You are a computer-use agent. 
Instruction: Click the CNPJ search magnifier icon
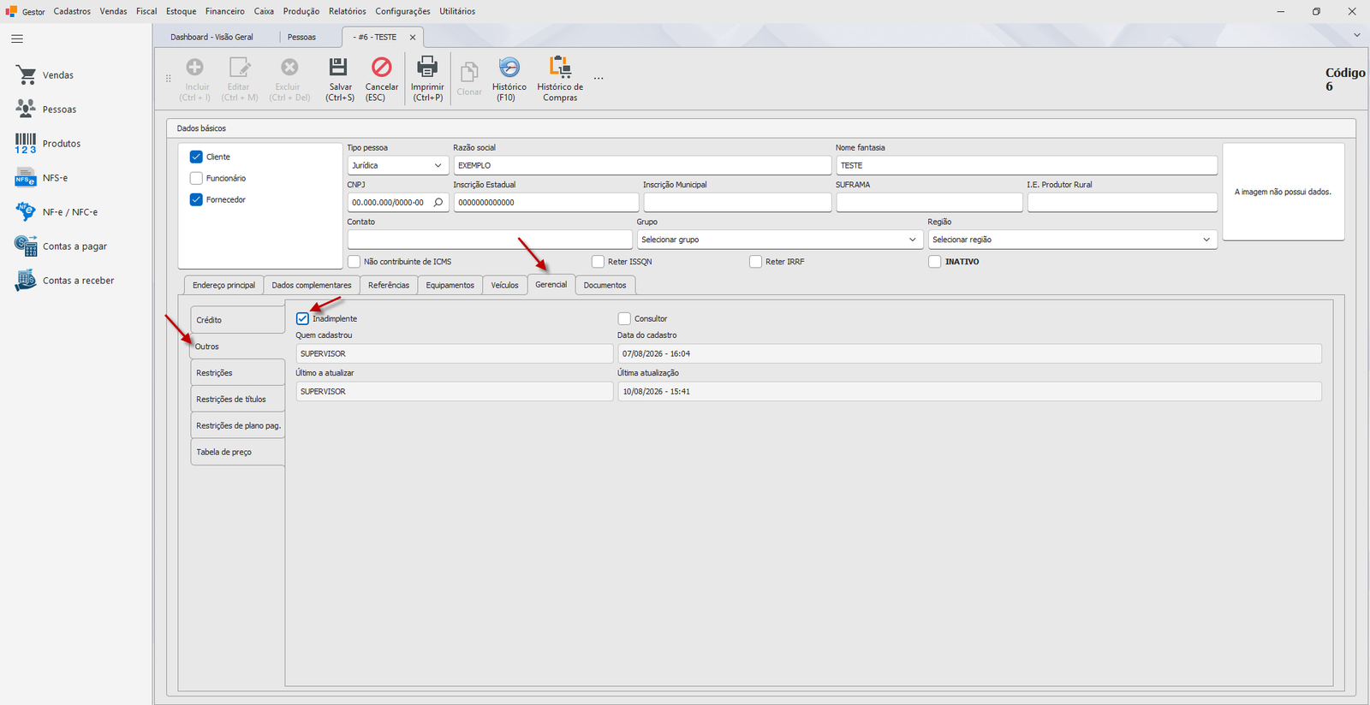(438, 203)
